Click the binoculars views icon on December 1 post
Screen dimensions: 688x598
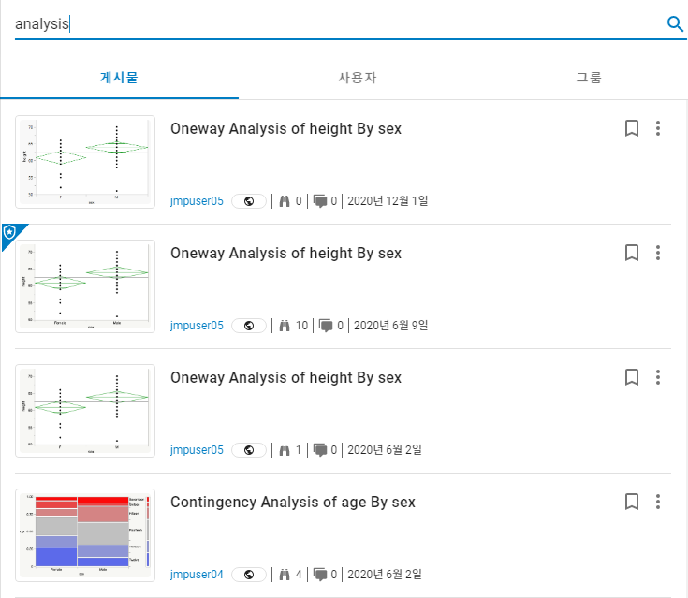pos(285,201)
